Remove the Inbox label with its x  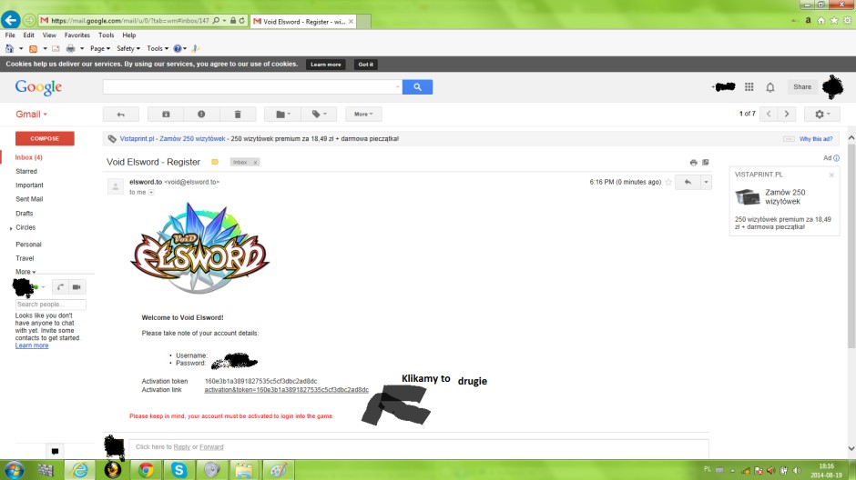coord(255,163)
